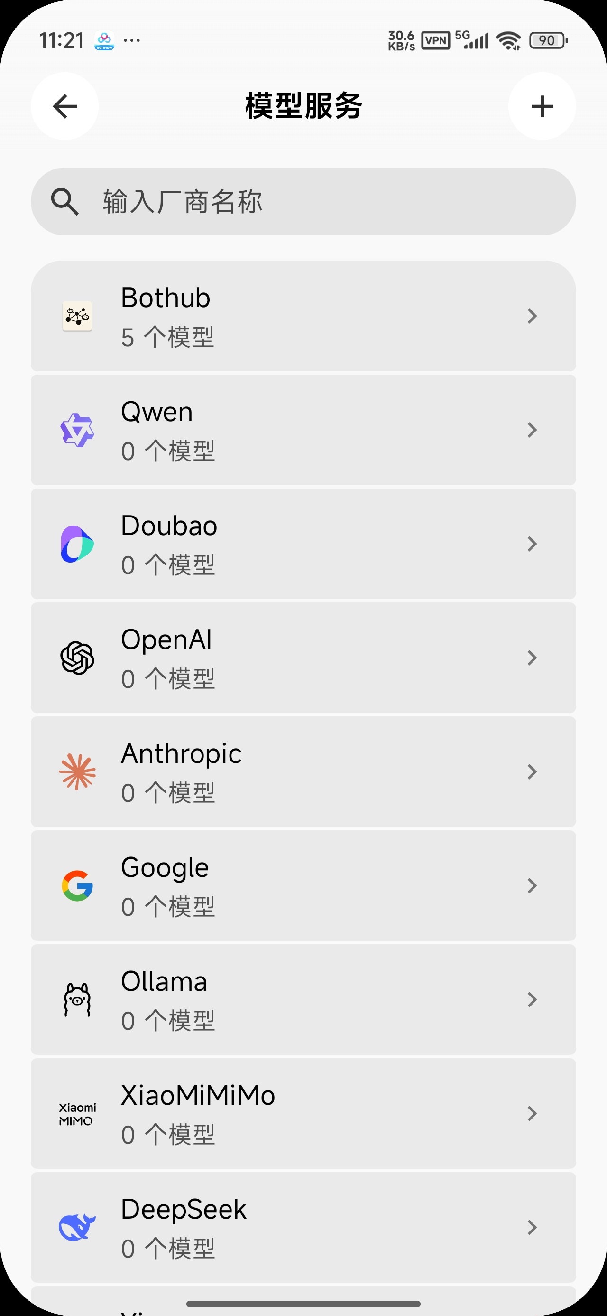The height and width of the screenshot is (1316, 607).
Task: Tap the DeepSeek whale icon
Action: click(x=77, y=1228)
